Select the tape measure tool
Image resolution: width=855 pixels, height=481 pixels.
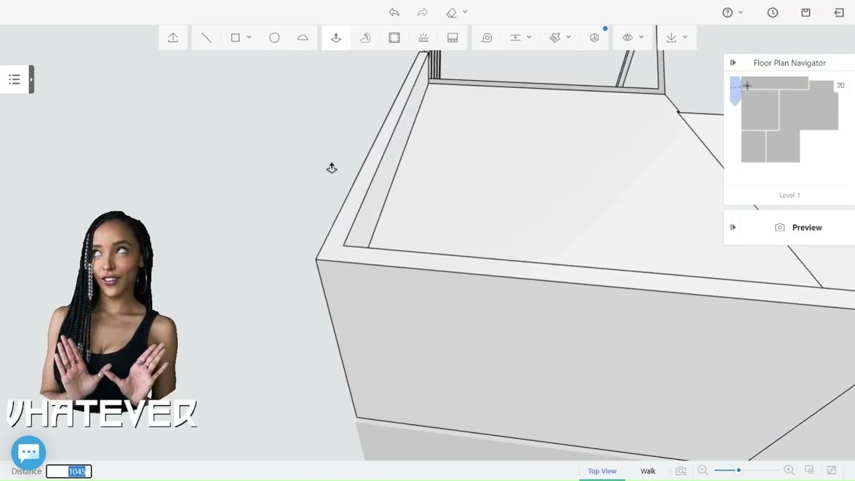pos(487,38)
